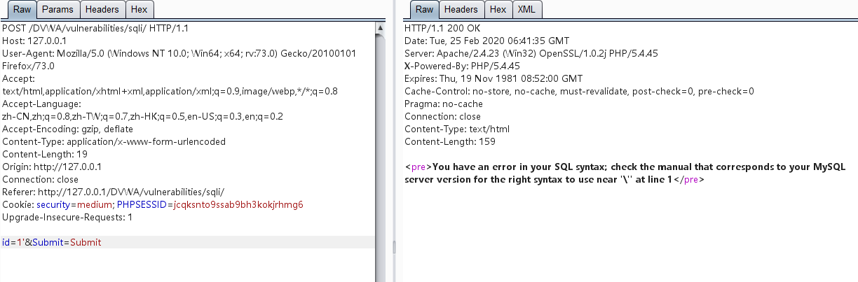Click the Content-Length: 19 line
This screenshot has width=858, height=282.
[x=45, y=155]
